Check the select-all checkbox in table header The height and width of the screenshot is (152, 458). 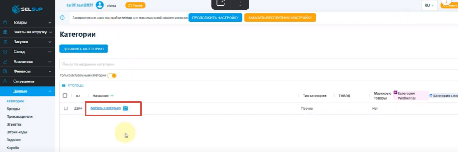[x=65, y=95]
